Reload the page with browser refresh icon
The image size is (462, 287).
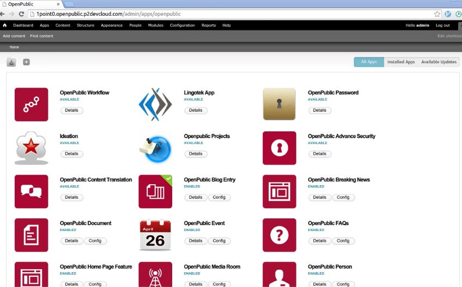[21, 14]
